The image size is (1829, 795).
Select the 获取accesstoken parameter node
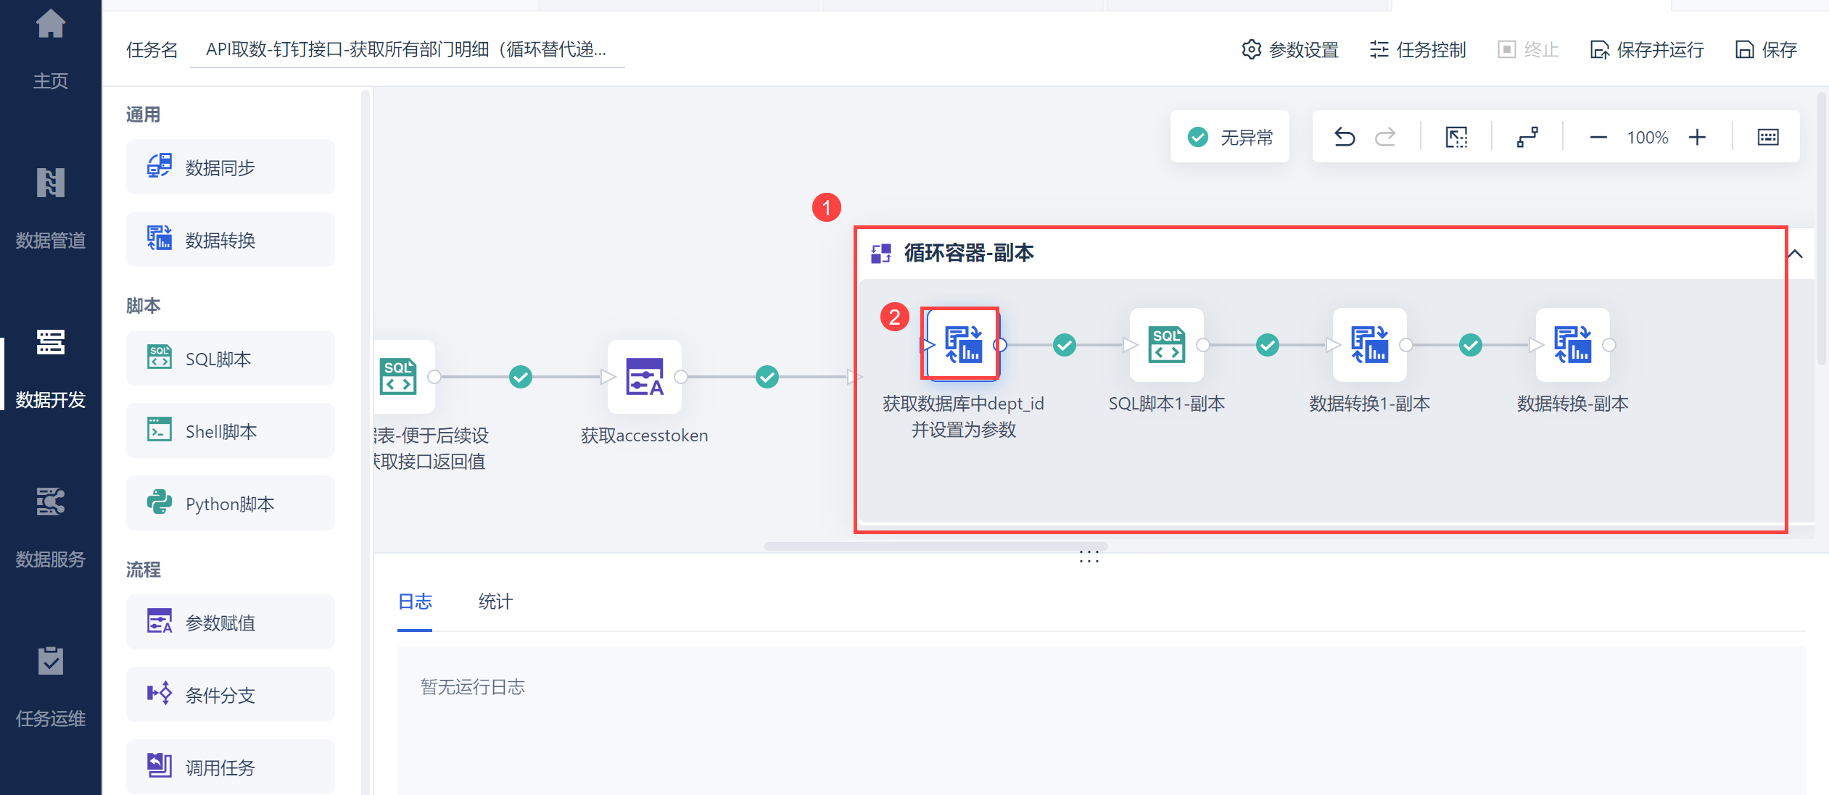coord(644,377)
